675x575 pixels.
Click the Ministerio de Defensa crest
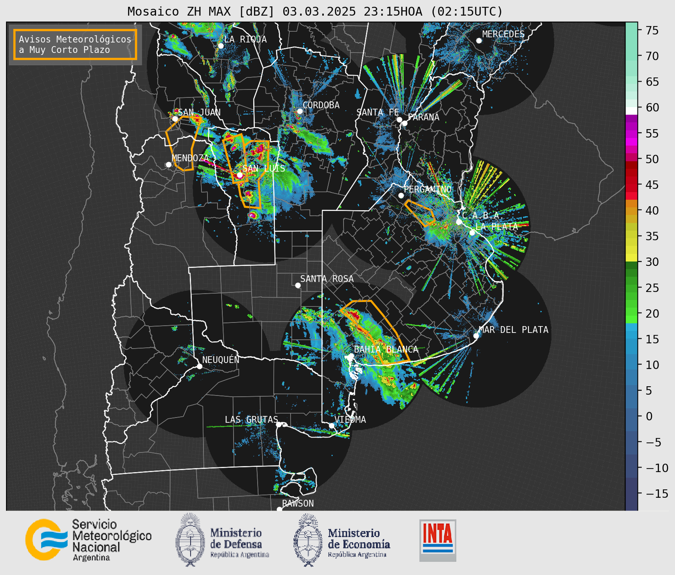point(190,540)
